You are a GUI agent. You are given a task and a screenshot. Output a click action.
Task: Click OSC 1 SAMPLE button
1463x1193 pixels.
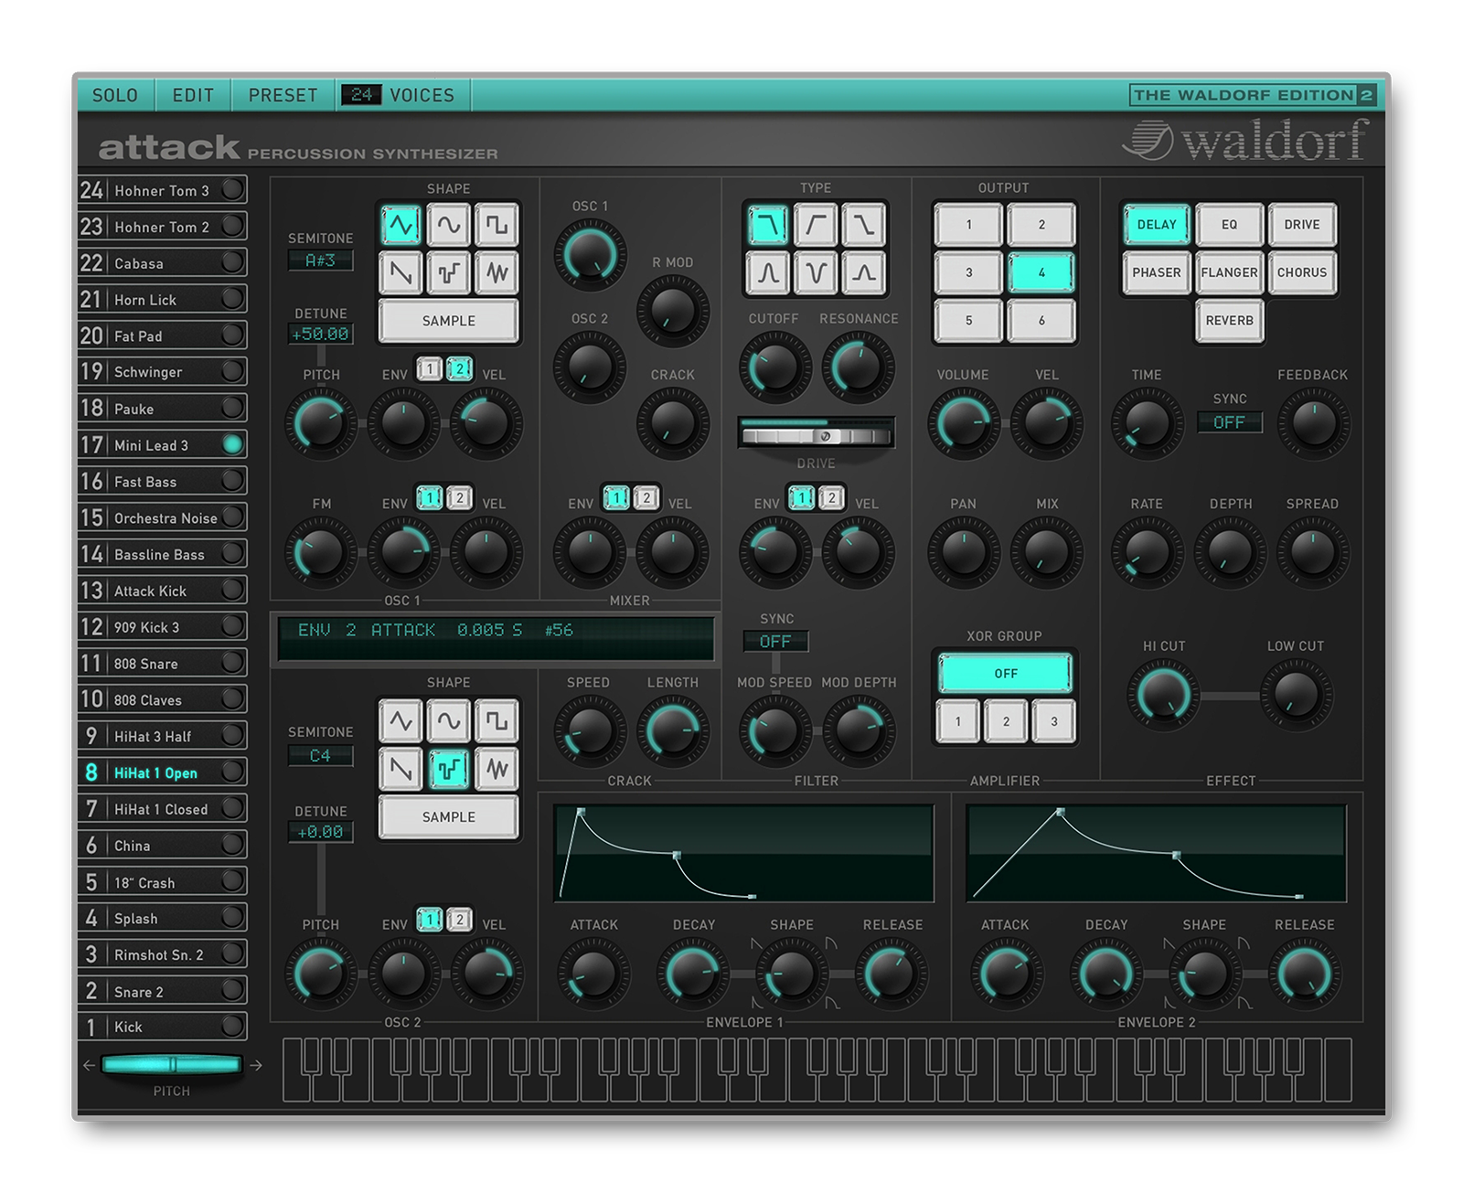click(x=449, y=321)
